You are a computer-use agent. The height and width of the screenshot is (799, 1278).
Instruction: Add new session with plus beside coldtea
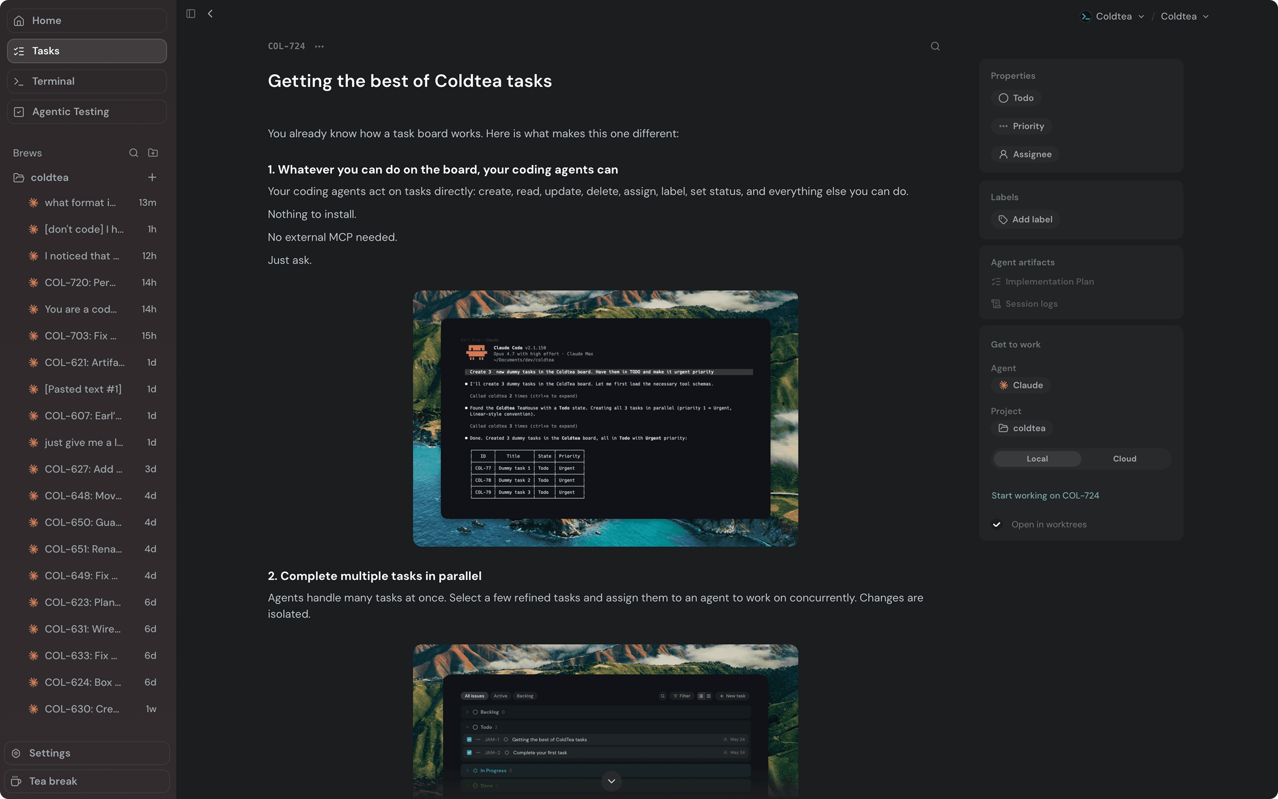click(x=152, y=178)
